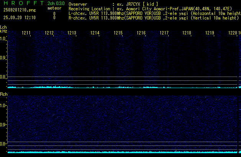Click the 2ch 0.30 version label
241x157 pixels.
coord(54,3)
